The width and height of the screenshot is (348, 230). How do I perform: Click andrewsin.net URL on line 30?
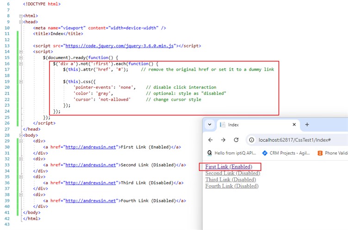[x=91, y=147]
